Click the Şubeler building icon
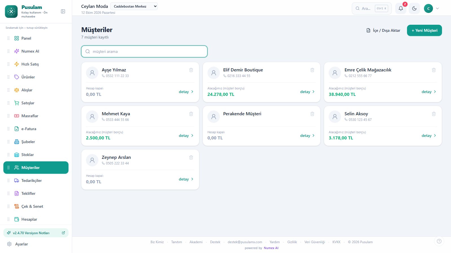451x253 pixels. click(17, 142)
